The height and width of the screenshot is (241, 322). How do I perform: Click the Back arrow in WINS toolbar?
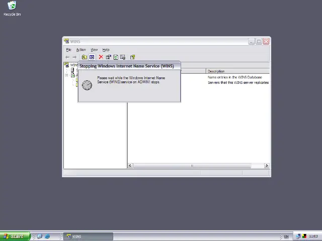(67, 57)
